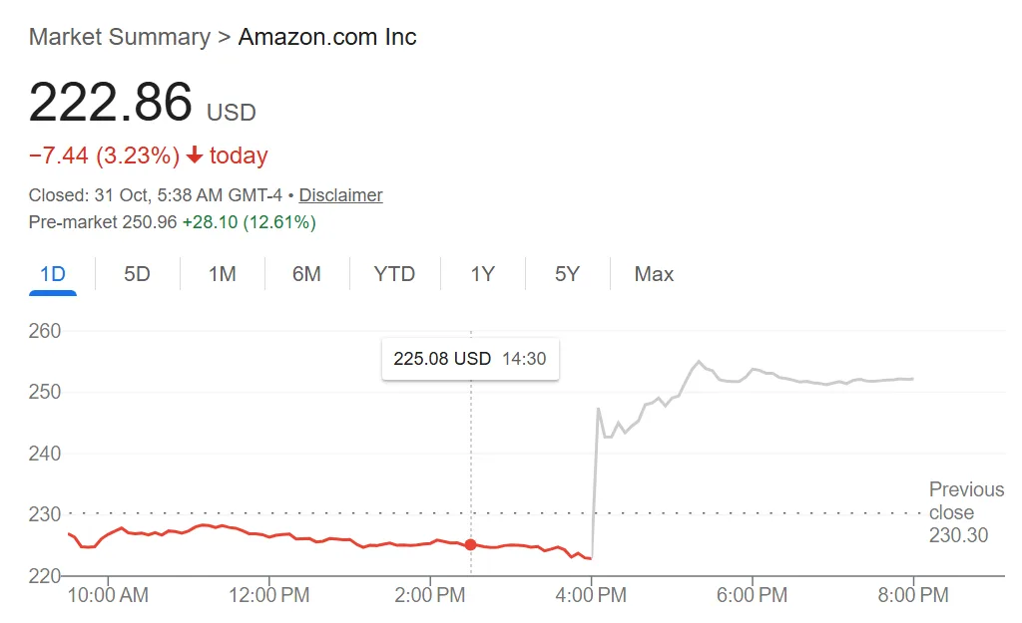Click the Amazon.com Inc title

tap(327, 37)
